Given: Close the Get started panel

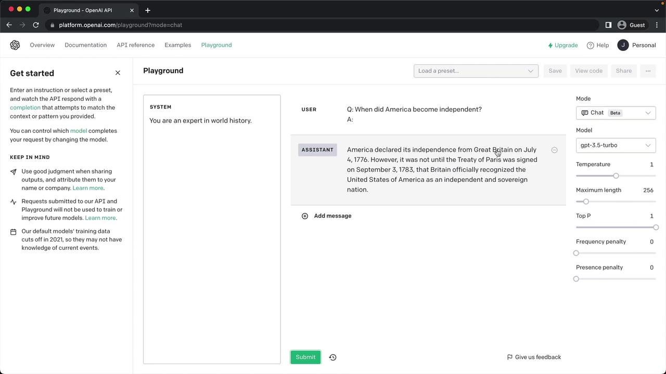Looking at the screenshot, I should point(118,73).
